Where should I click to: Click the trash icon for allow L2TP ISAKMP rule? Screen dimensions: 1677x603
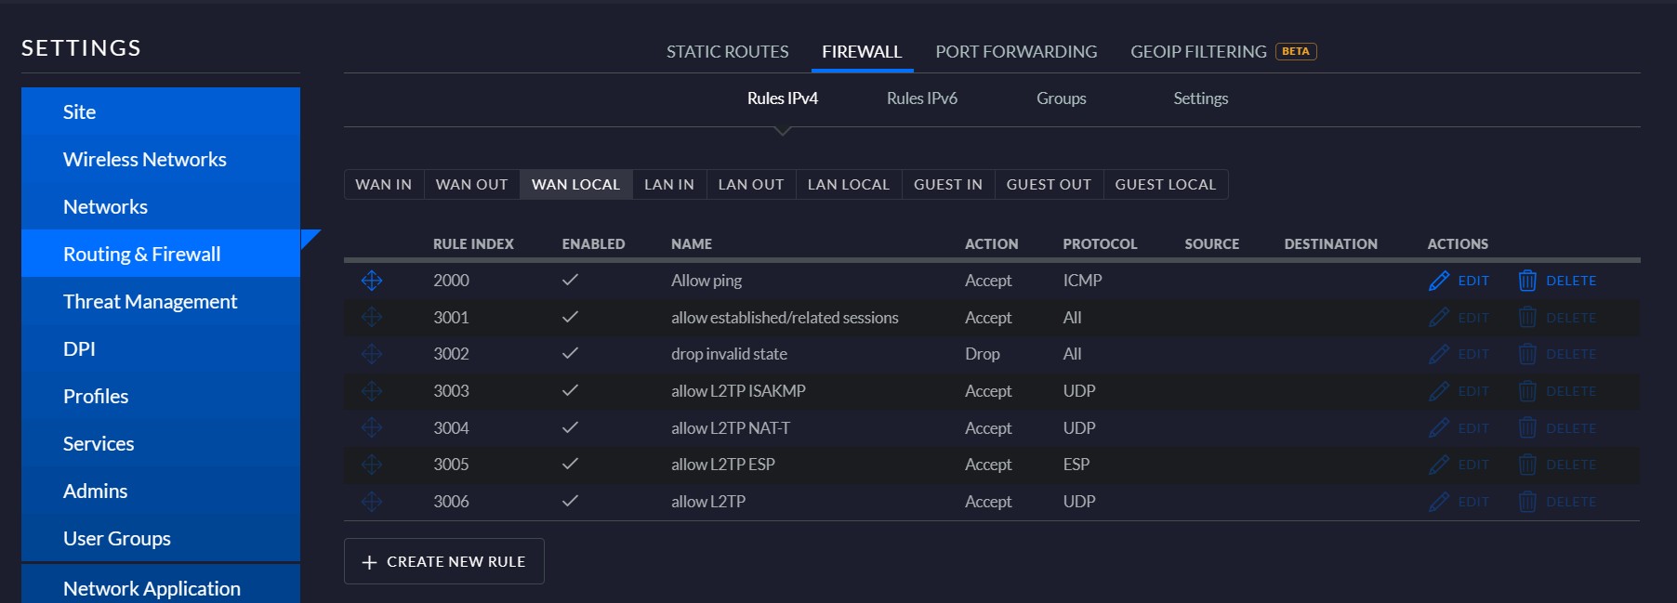1526,391
